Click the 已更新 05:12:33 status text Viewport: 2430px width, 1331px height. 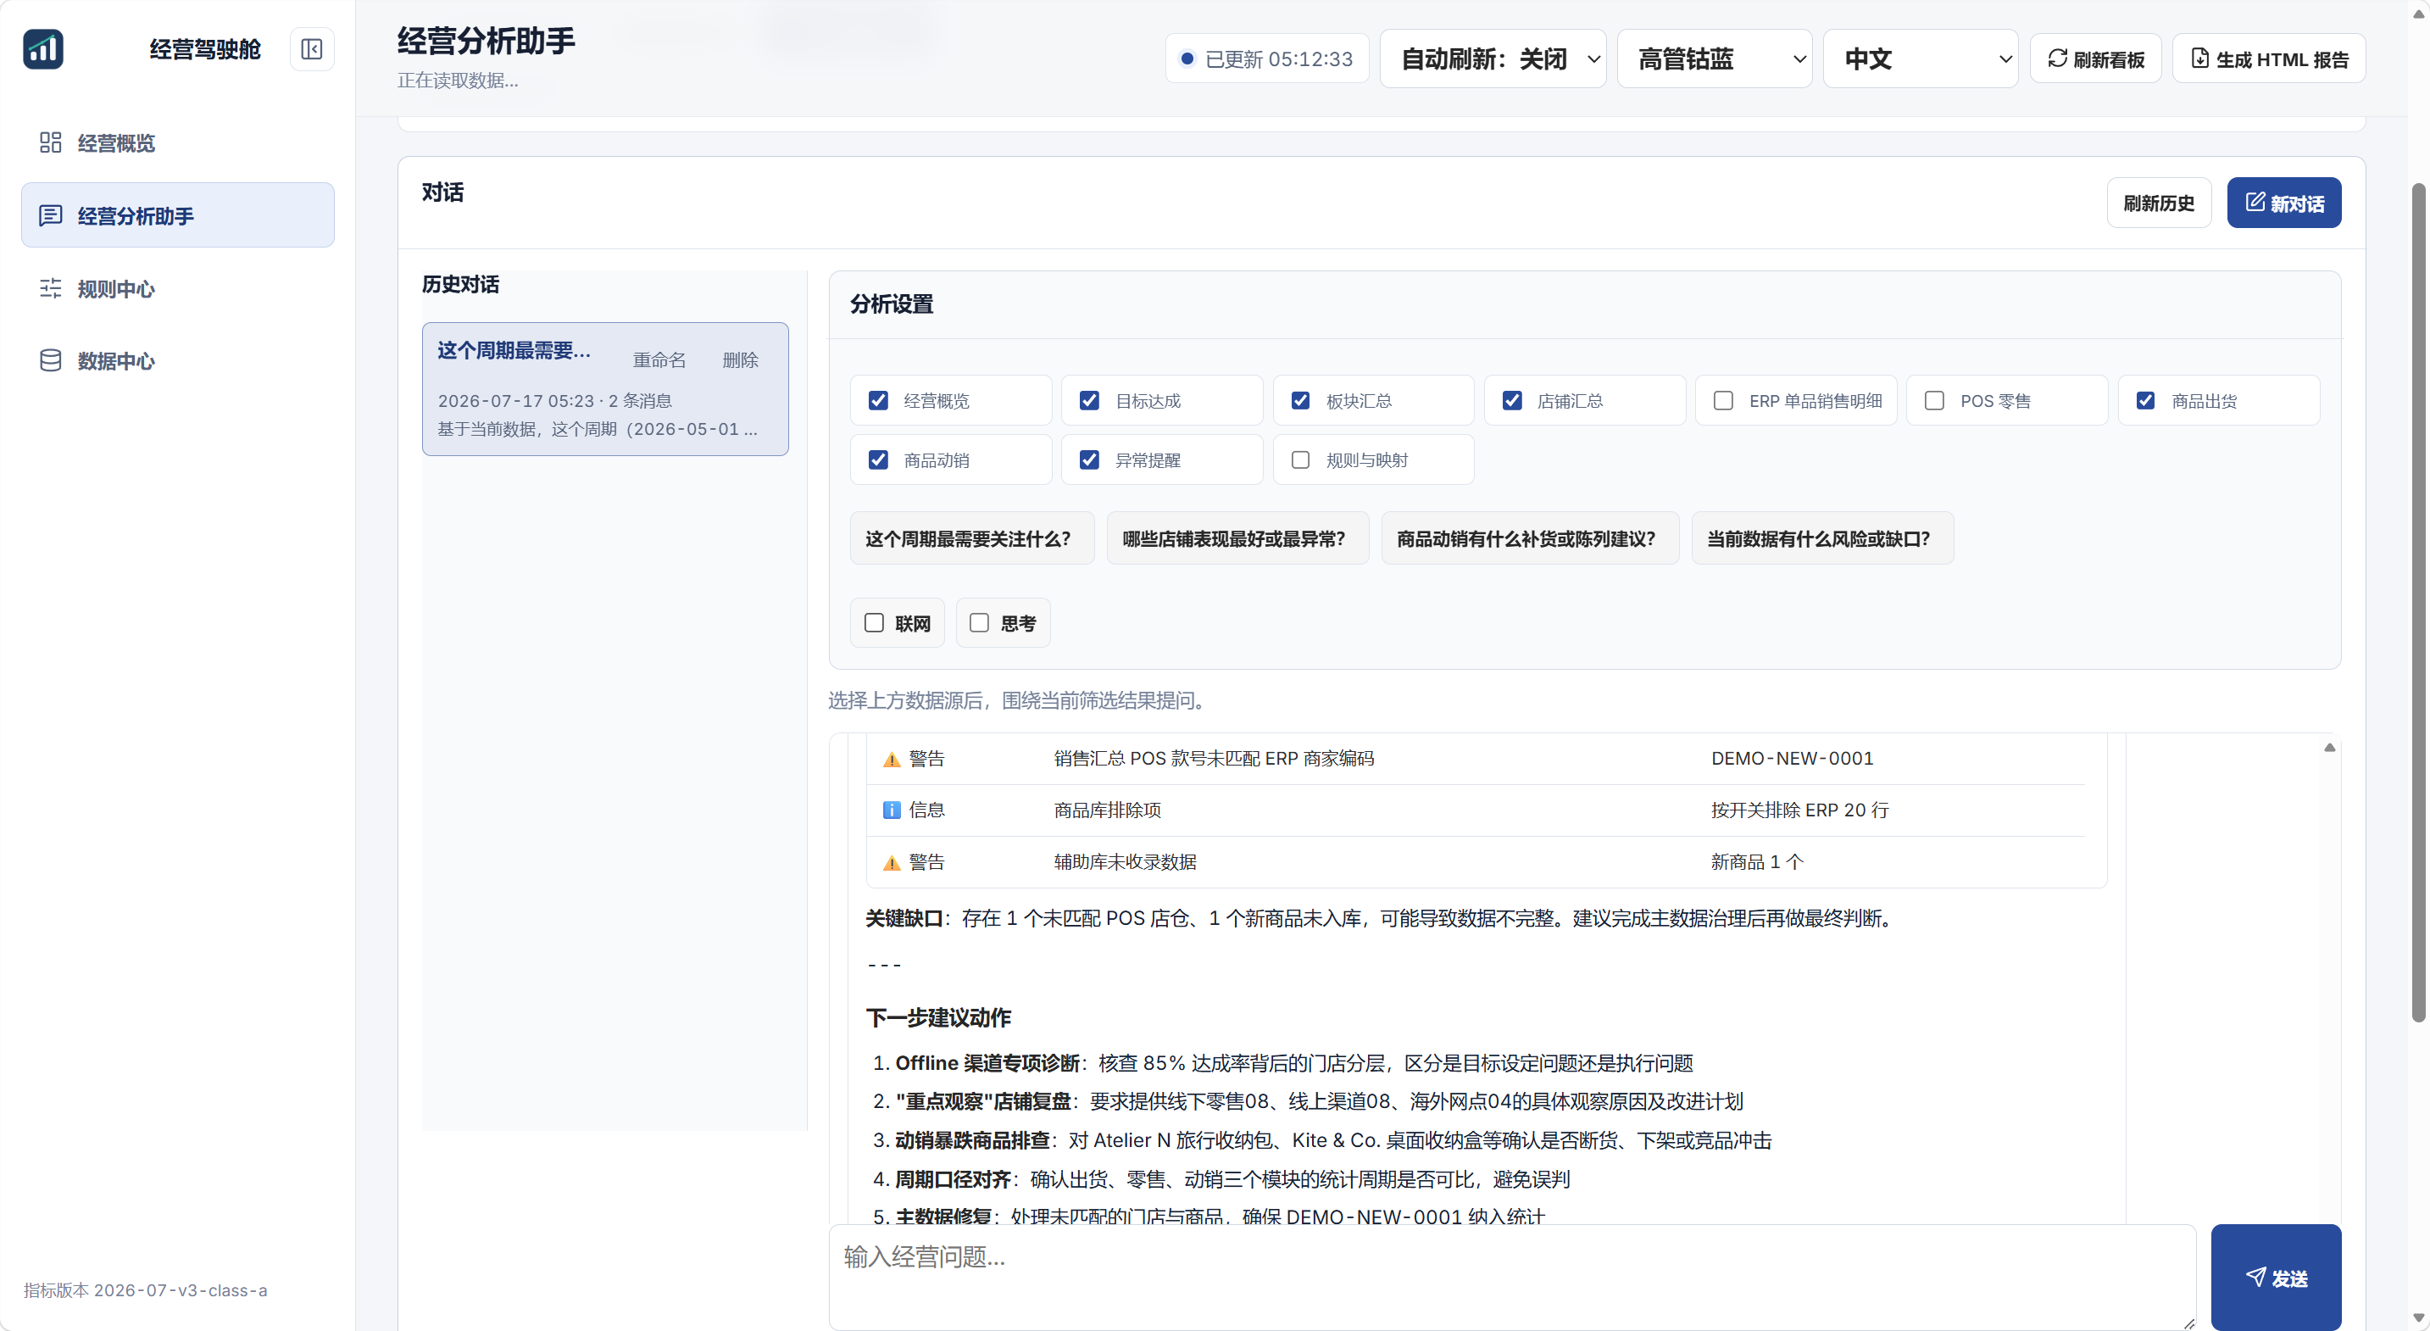(1279, 58)
